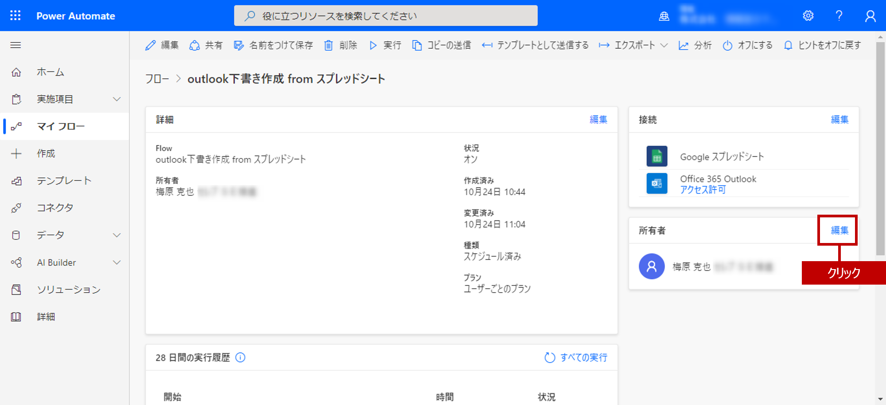Expand the データ section in sidebar
The width and height of the screenshot is (886, 405).
[117, 235]
